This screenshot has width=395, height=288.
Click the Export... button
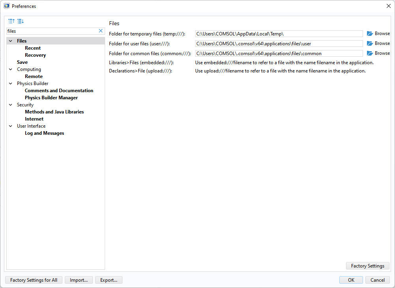point(109,280)
